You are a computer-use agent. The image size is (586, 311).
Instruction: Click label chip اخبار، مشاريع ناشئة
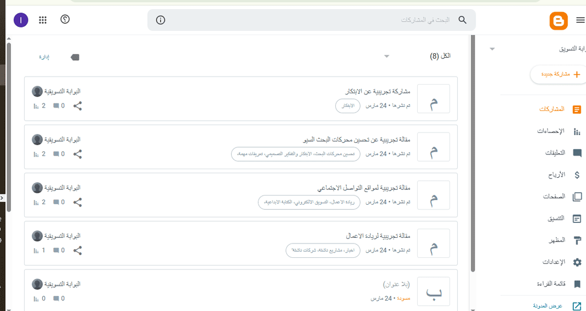click(323, 250)
